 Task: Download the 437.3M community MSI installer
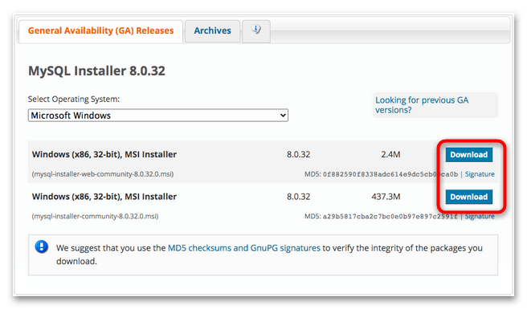tap(469, 197)
